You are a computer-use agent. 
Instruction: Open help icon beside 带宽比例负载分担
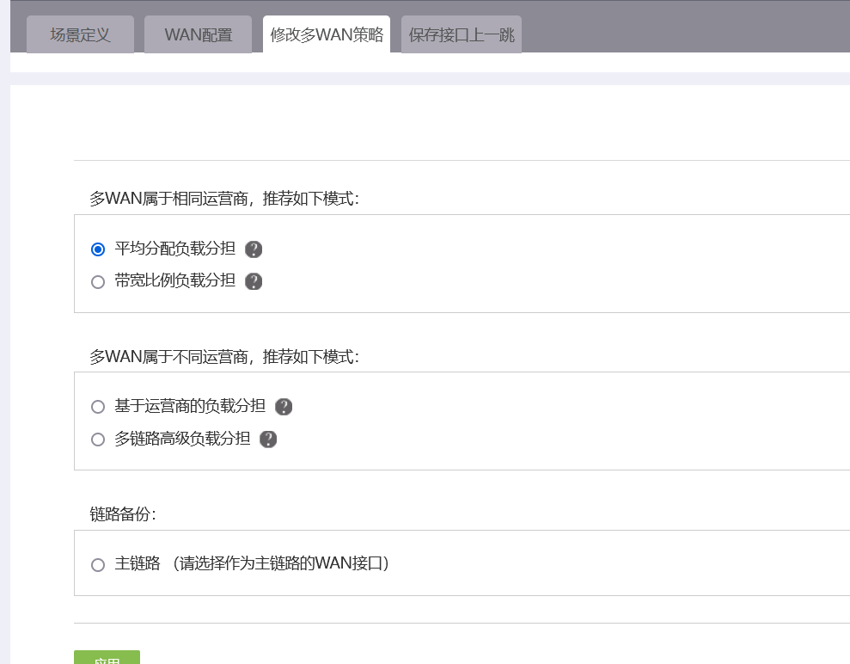click(254, 281)
